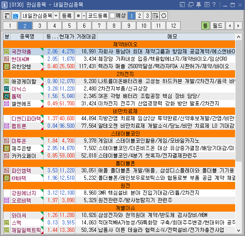Select view mode 2 button
245x236 pixels.
coord(139,16)
